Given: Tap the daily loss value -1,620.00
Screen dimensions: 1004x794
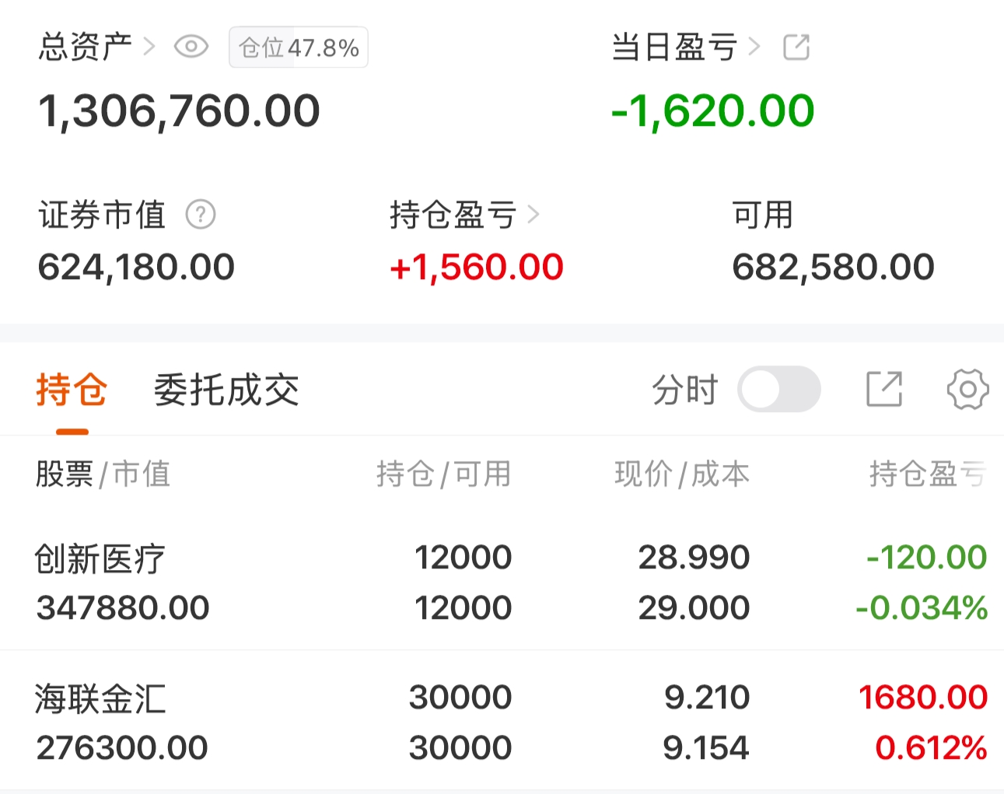Looking at the screenshot, I should click(712, 110).
